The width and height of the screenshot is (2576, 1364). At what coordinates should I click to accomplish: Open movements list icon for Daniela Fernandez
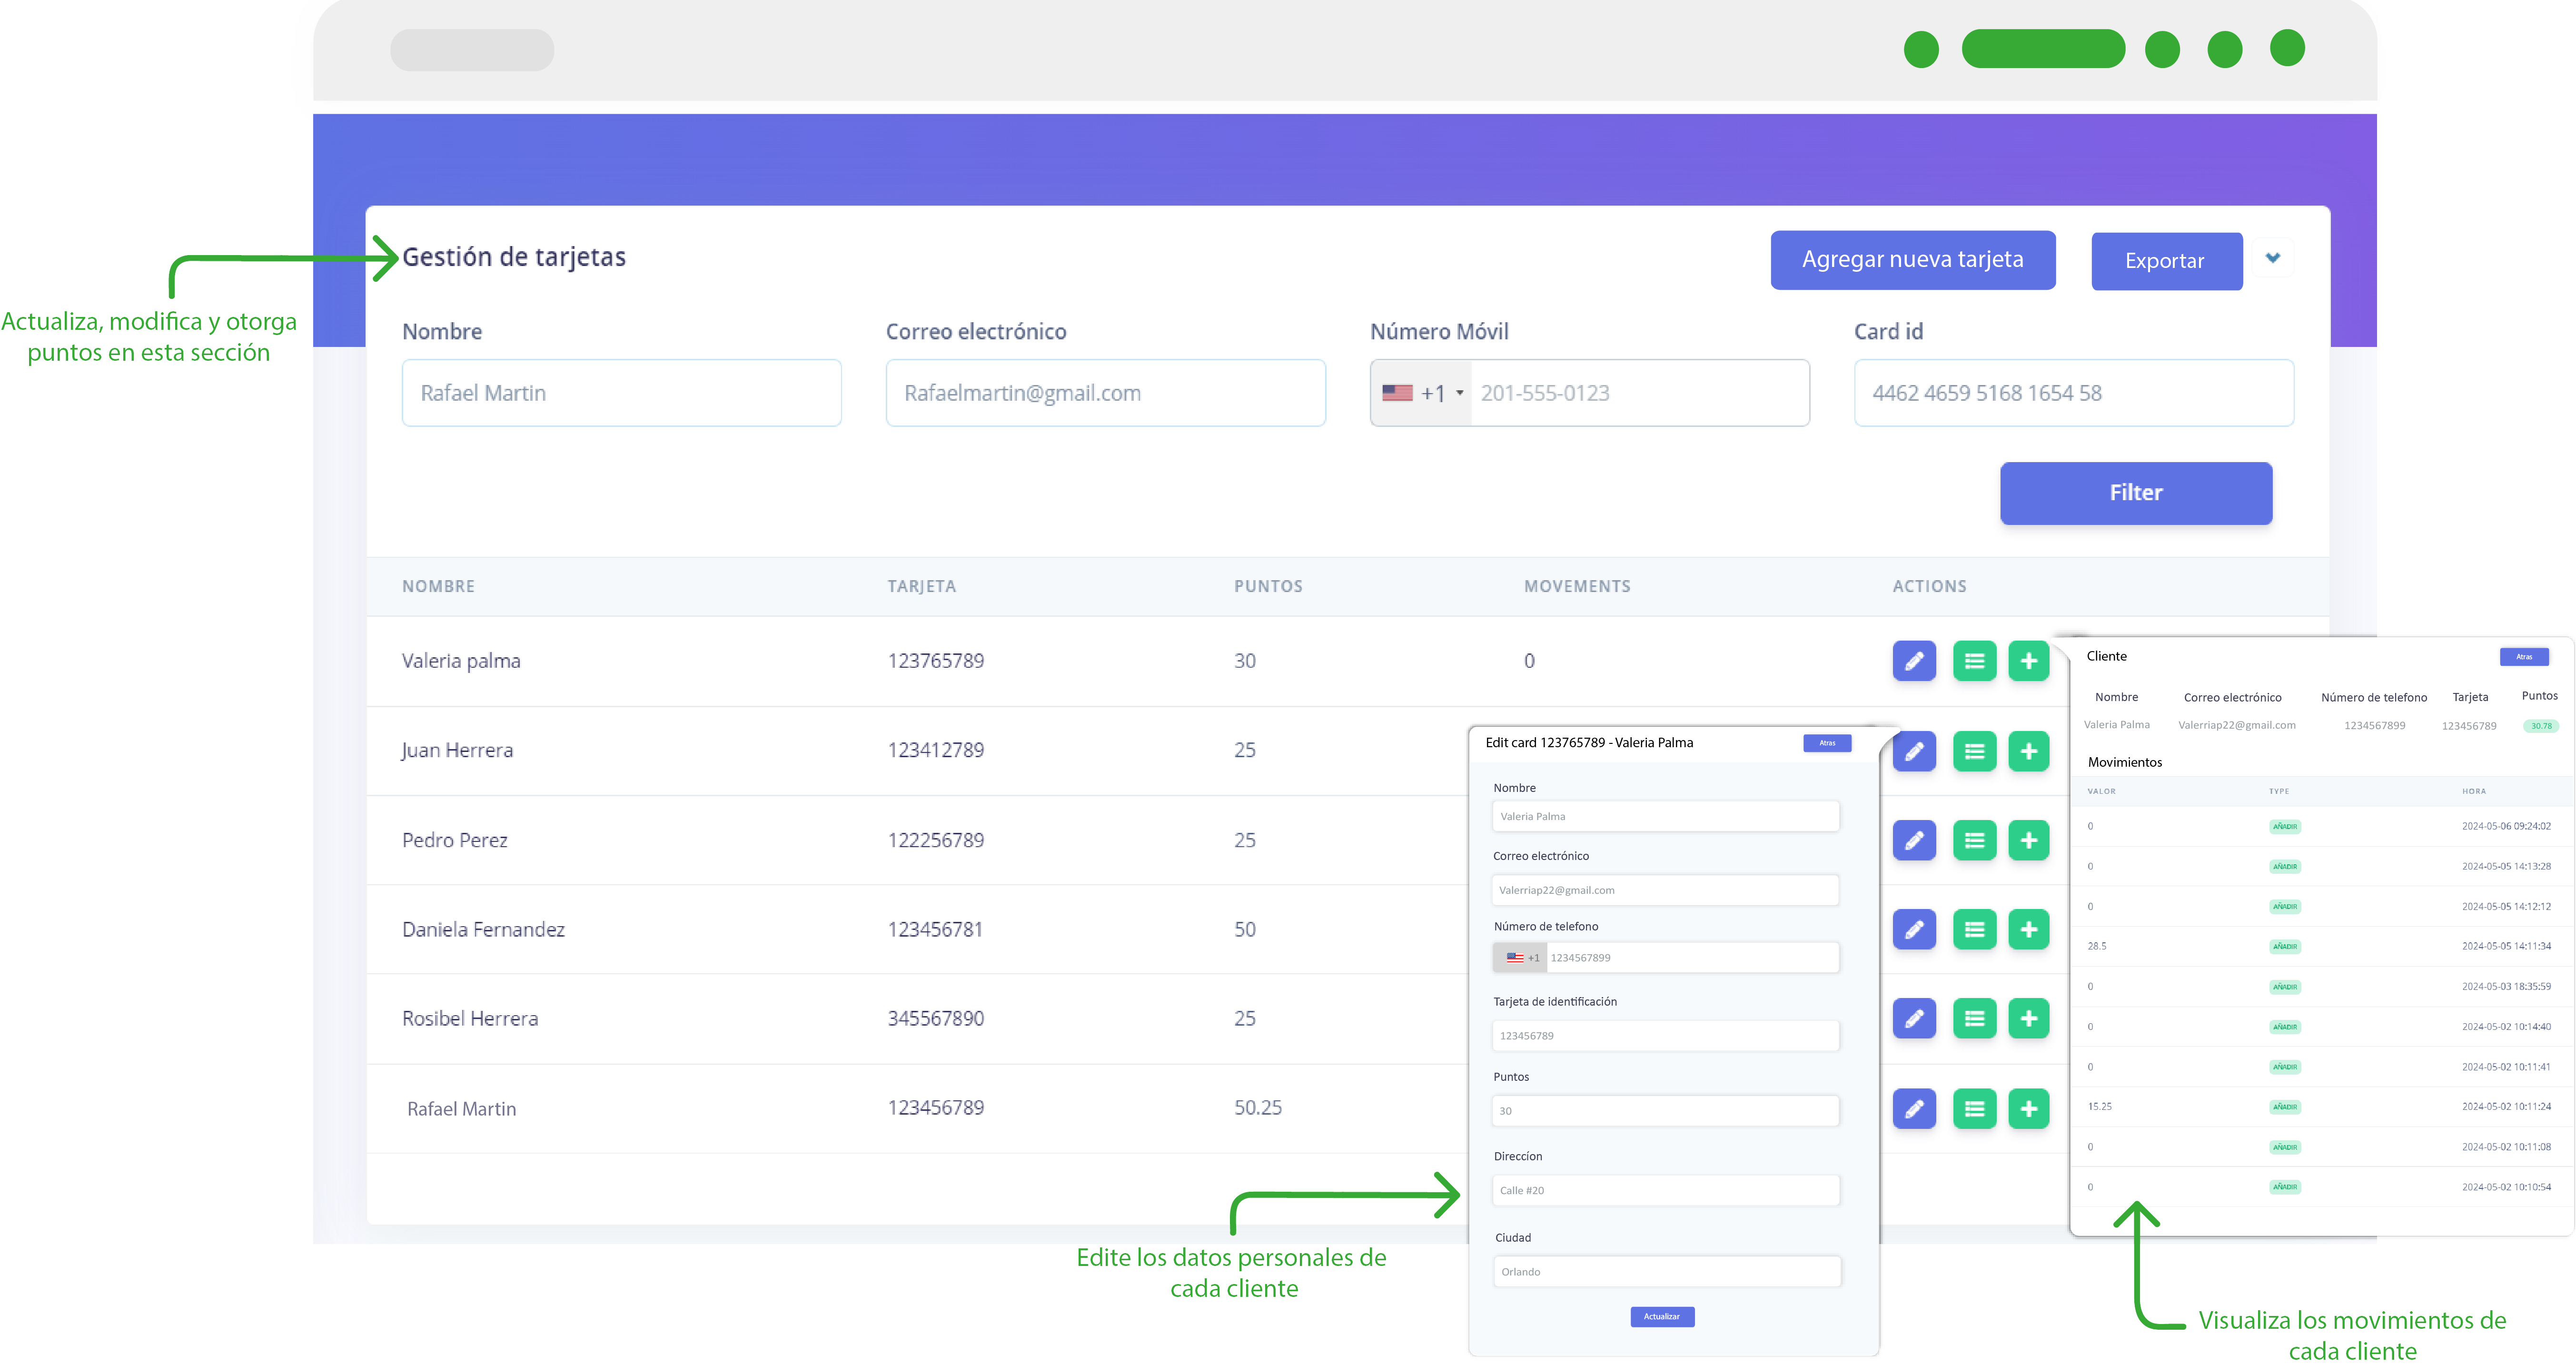click(1974, 929)
